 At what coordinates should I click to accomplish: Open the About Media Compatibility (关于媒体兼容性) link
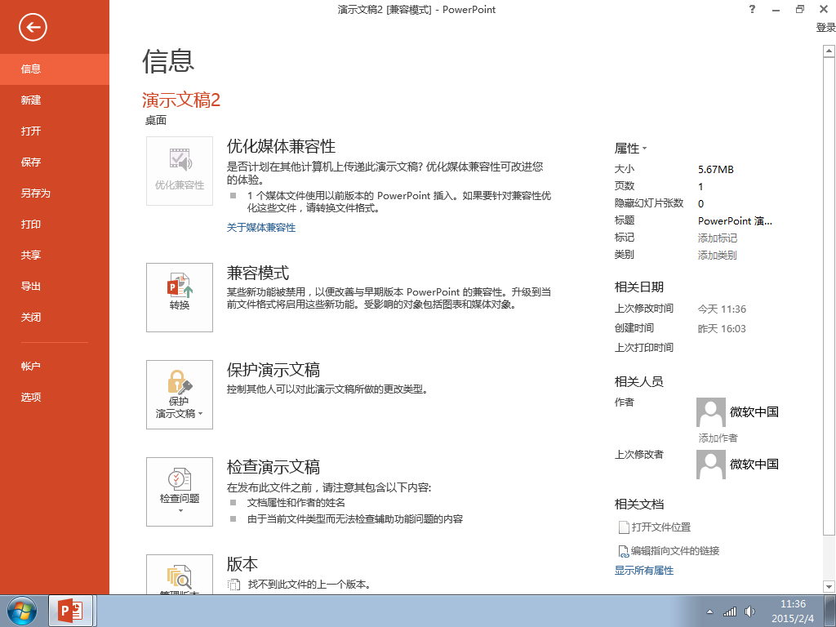click(x=261, y=228)
